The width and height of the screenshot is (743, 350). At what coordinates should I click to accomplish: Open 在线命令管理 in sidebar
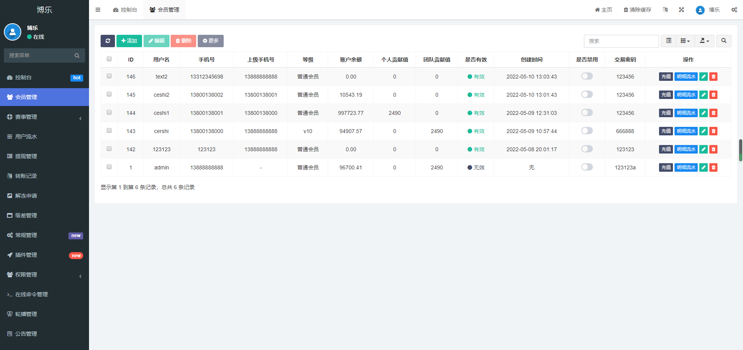coord(45,294)
